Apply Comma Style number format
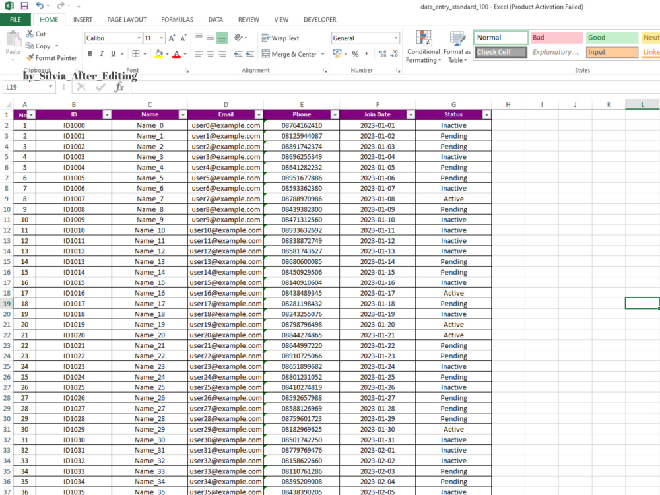The image size is (660, 495). [x=366, y=54]
